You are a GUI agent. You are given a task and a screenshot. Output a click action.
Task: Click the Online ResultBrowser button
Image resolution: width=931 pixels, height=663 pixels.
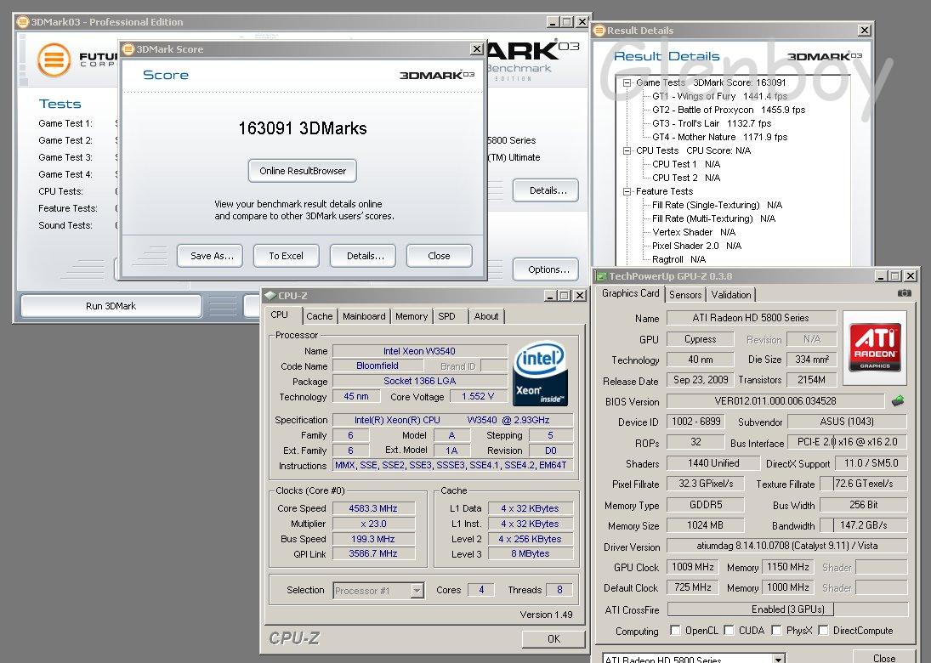click(x=303, y=171)
